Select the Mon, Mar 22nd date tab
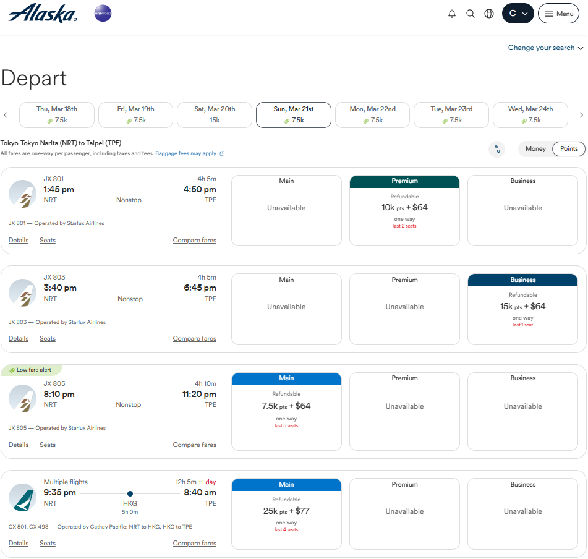 (372, 115)
